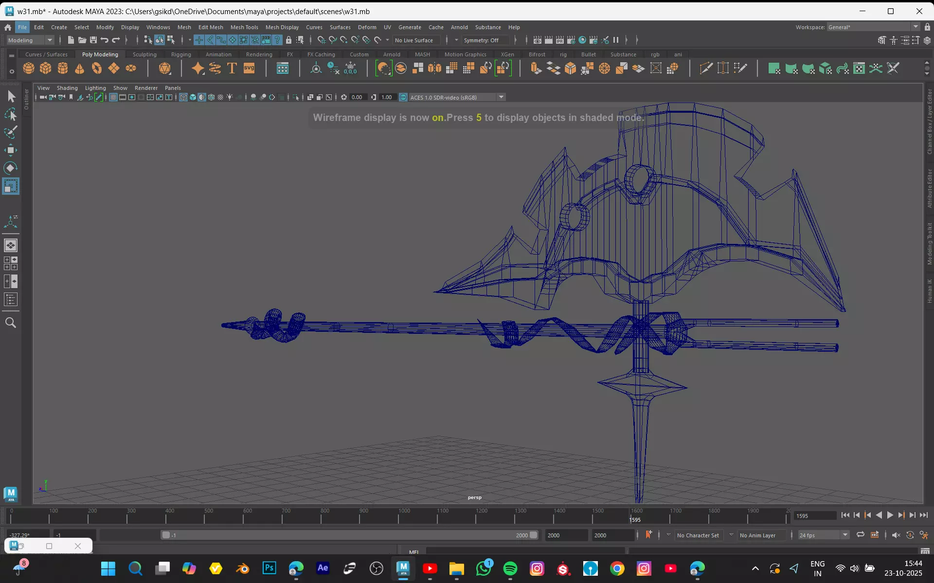The height and width of the screenshot is (583, 934).
Task: Open the Attribute Editor side tab
Action: (x=929, y=189)
